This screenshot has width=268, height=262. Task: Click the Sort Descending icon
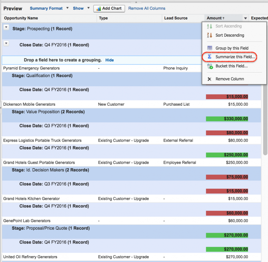[210, 35]
